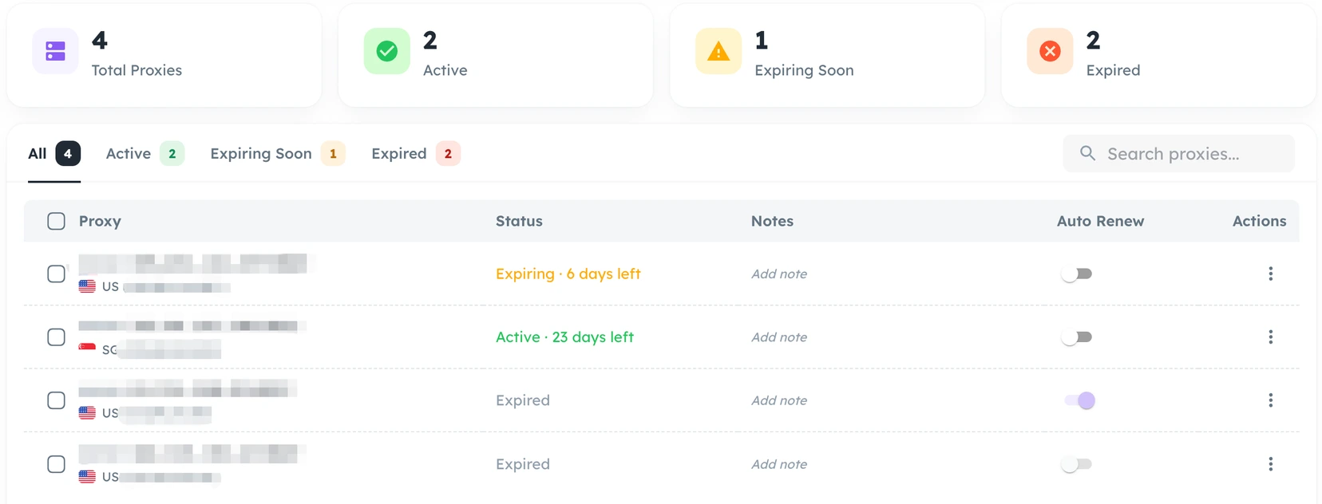
Task: Open actions menu for the Expiring proxy row
Action: click(x=1270, y=274)
